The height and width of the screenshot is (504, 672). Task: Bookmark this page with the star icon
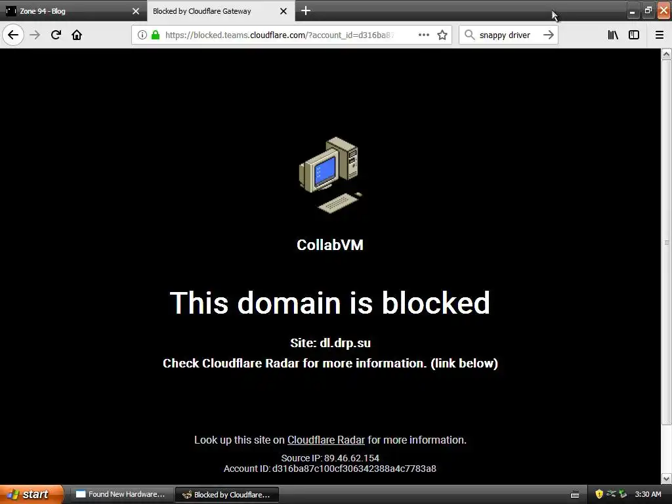[x=442, y=35]
